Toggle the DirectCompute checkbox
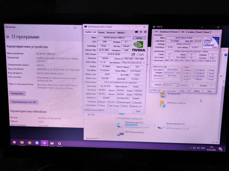Viewport: 229px width, 171px height. click(118, 102)
